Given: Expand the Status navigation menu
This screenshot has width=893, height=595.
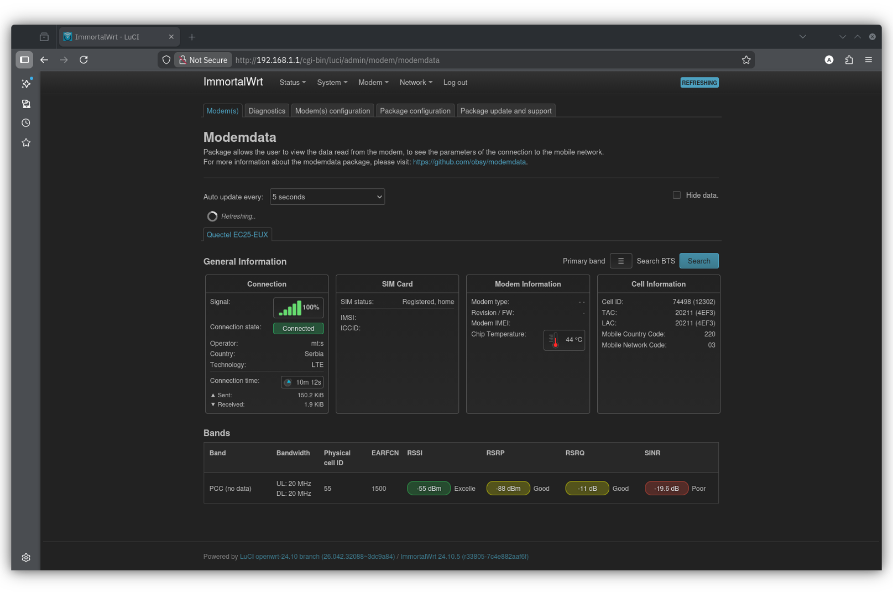Looking at the screenshot, I should pyautogui.click(x=292, y=82).
